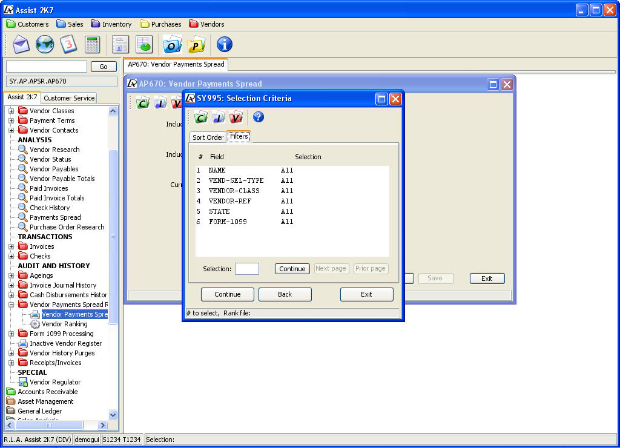The image size is (620, 448).
Task: Open the blue information icon
Action: (x=224, y=44)
